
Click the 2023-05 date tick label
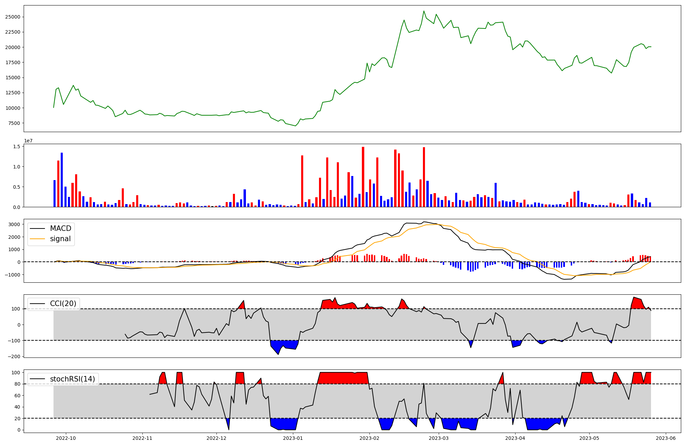click(x=589, y=438)
